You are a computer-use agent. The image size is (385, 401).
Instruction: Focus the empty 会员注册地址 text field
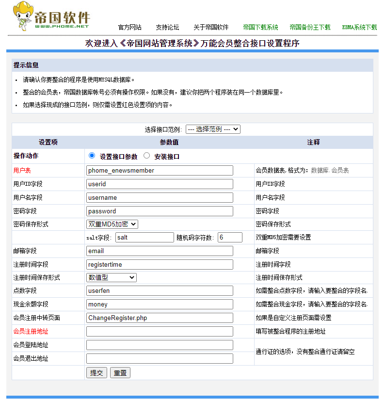[160, 332]
